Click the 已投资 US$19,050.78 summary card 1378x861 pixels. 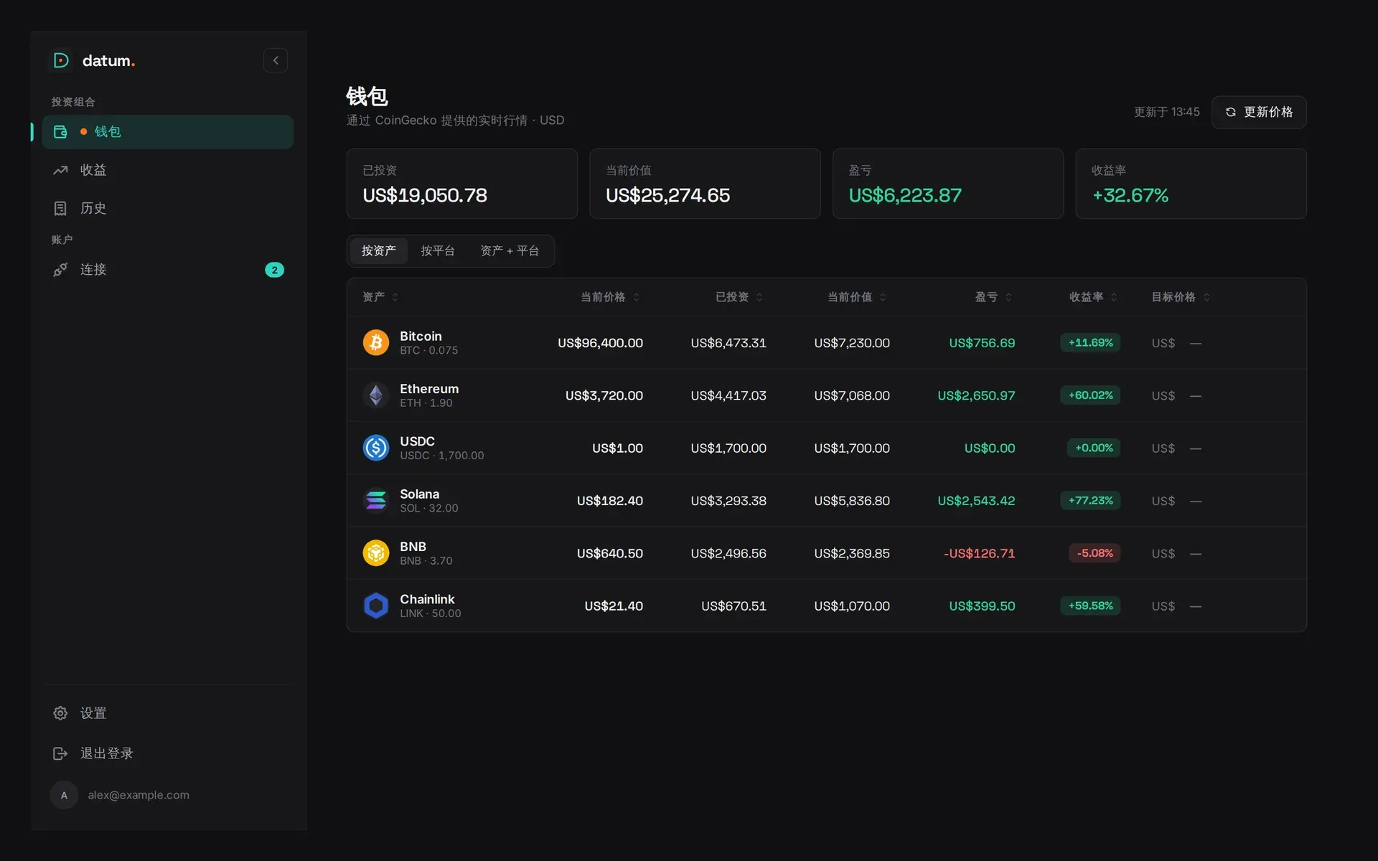(462, 184)
